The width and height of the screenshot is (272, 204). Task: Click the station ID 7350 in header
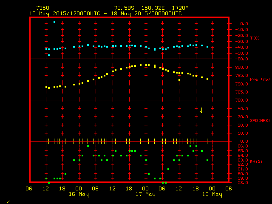42,8
